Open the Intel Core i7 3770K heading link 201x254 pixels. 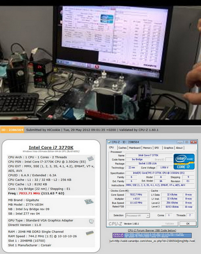(x=51, y=147)
